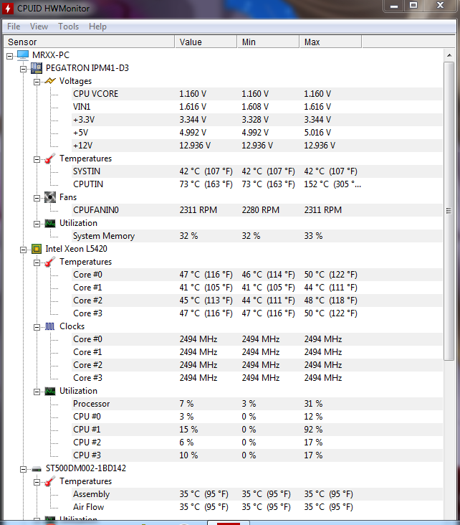Click the scrollbar up arrow

449,55
